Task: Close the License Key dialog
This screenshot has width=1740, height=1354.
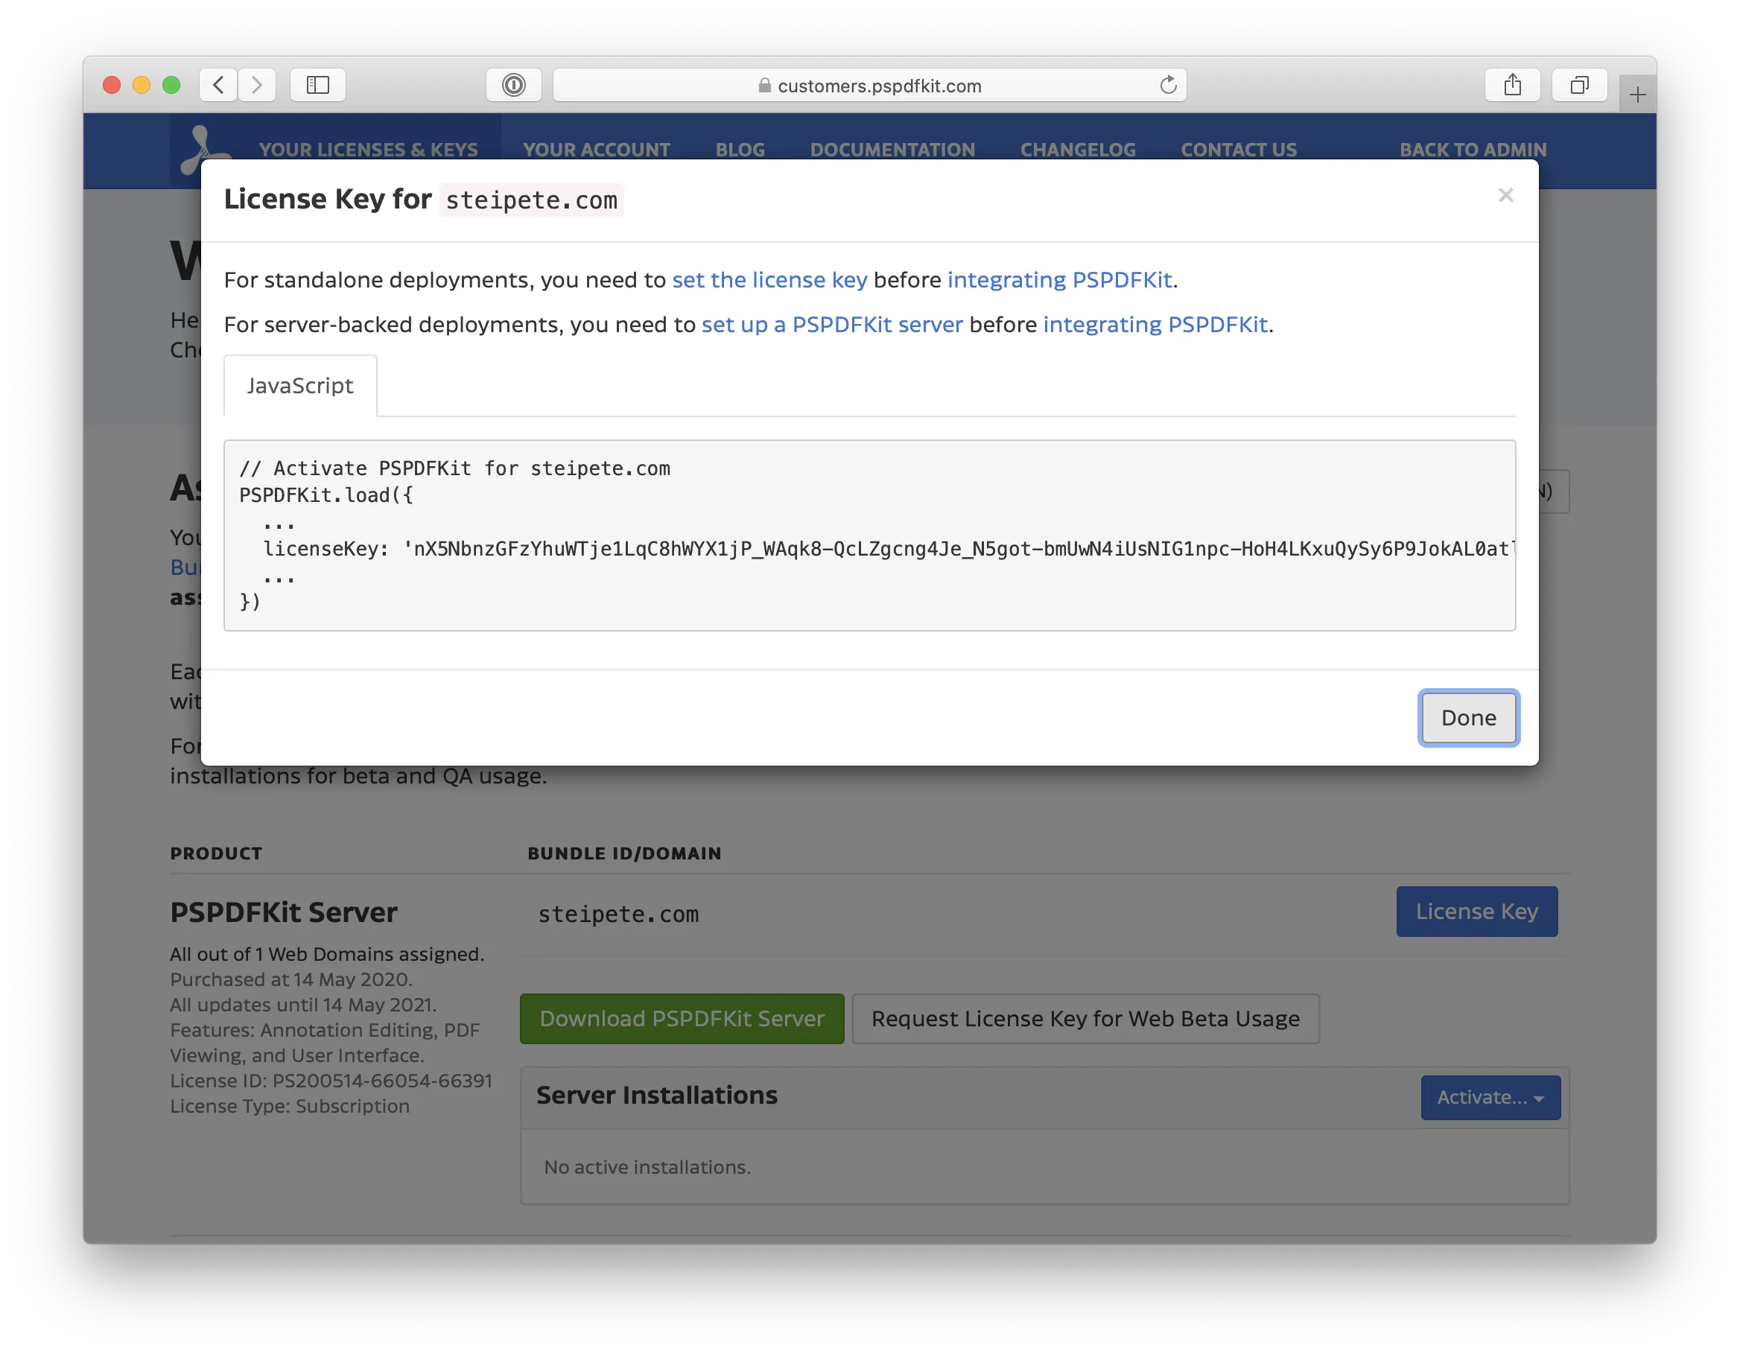Action: pyautogui.click(x=1506, y=195)
